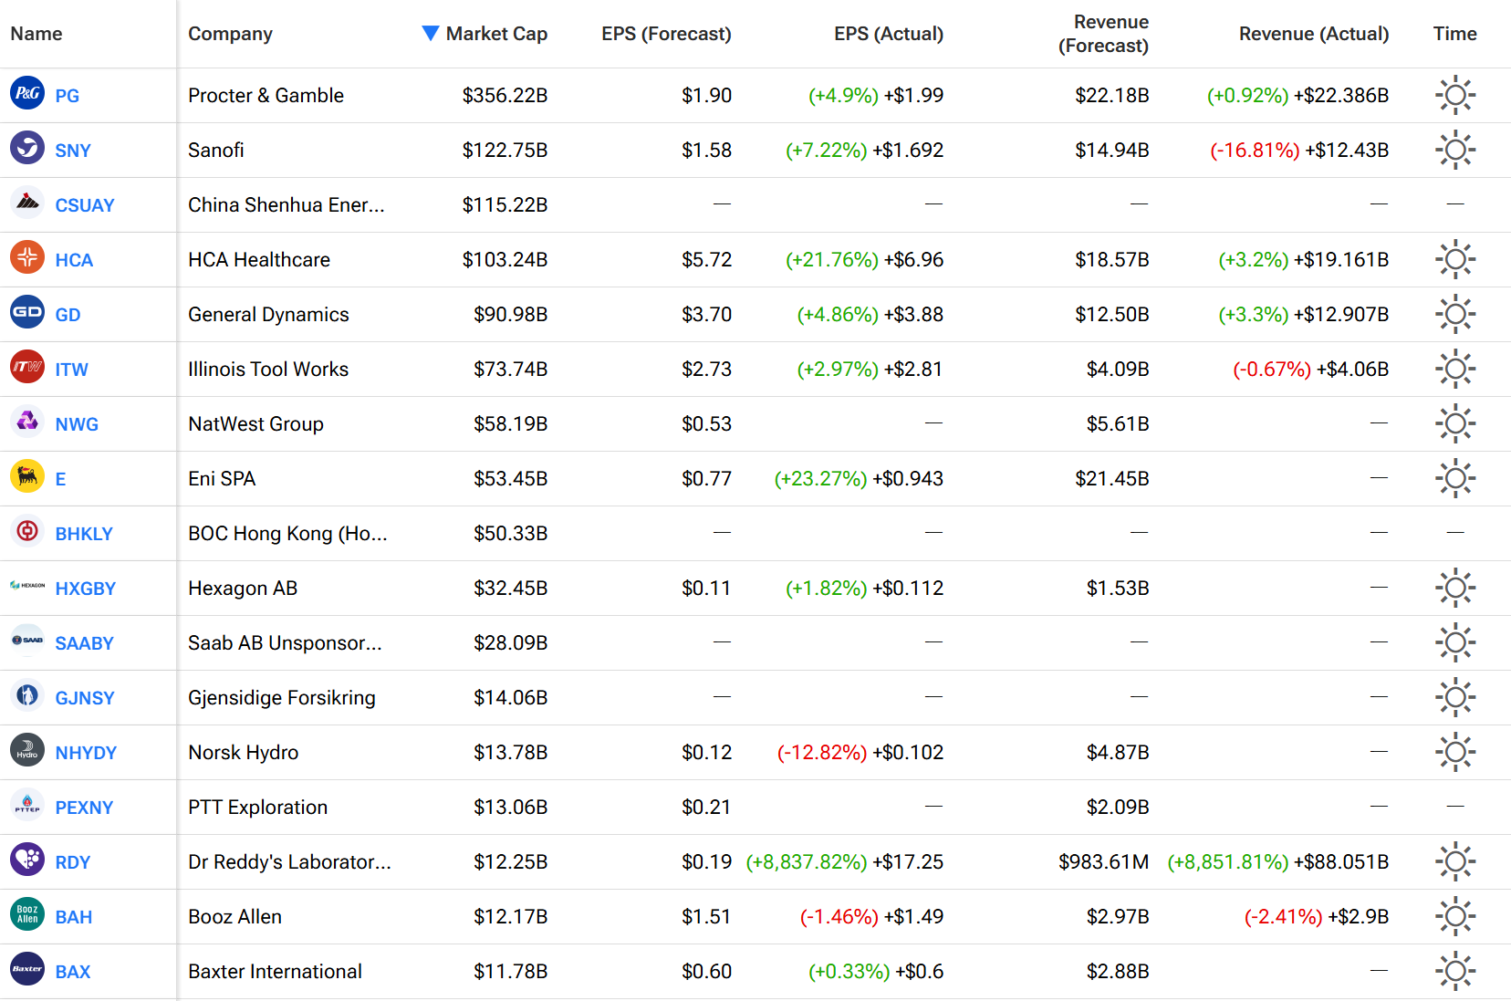
Task: Click the Dr Reddy's logo icon
Action: pos(27,860)
